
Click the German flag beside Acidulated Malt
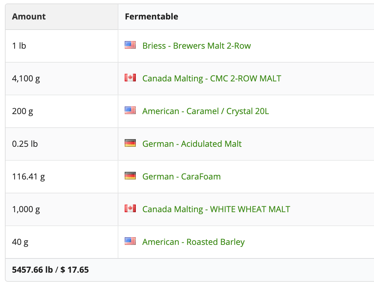click(x=130, y=143)
